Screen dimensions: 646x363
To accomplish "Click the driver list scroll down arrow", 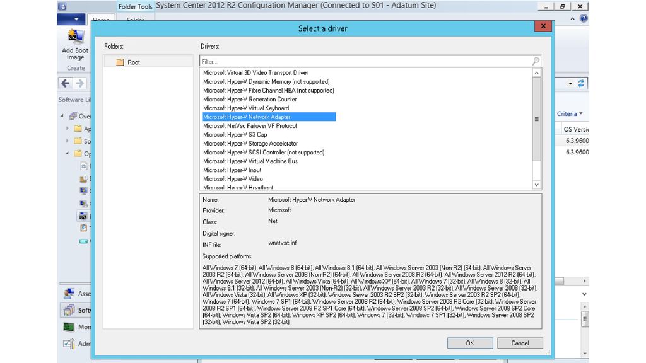I will click(x=536, y=185).
